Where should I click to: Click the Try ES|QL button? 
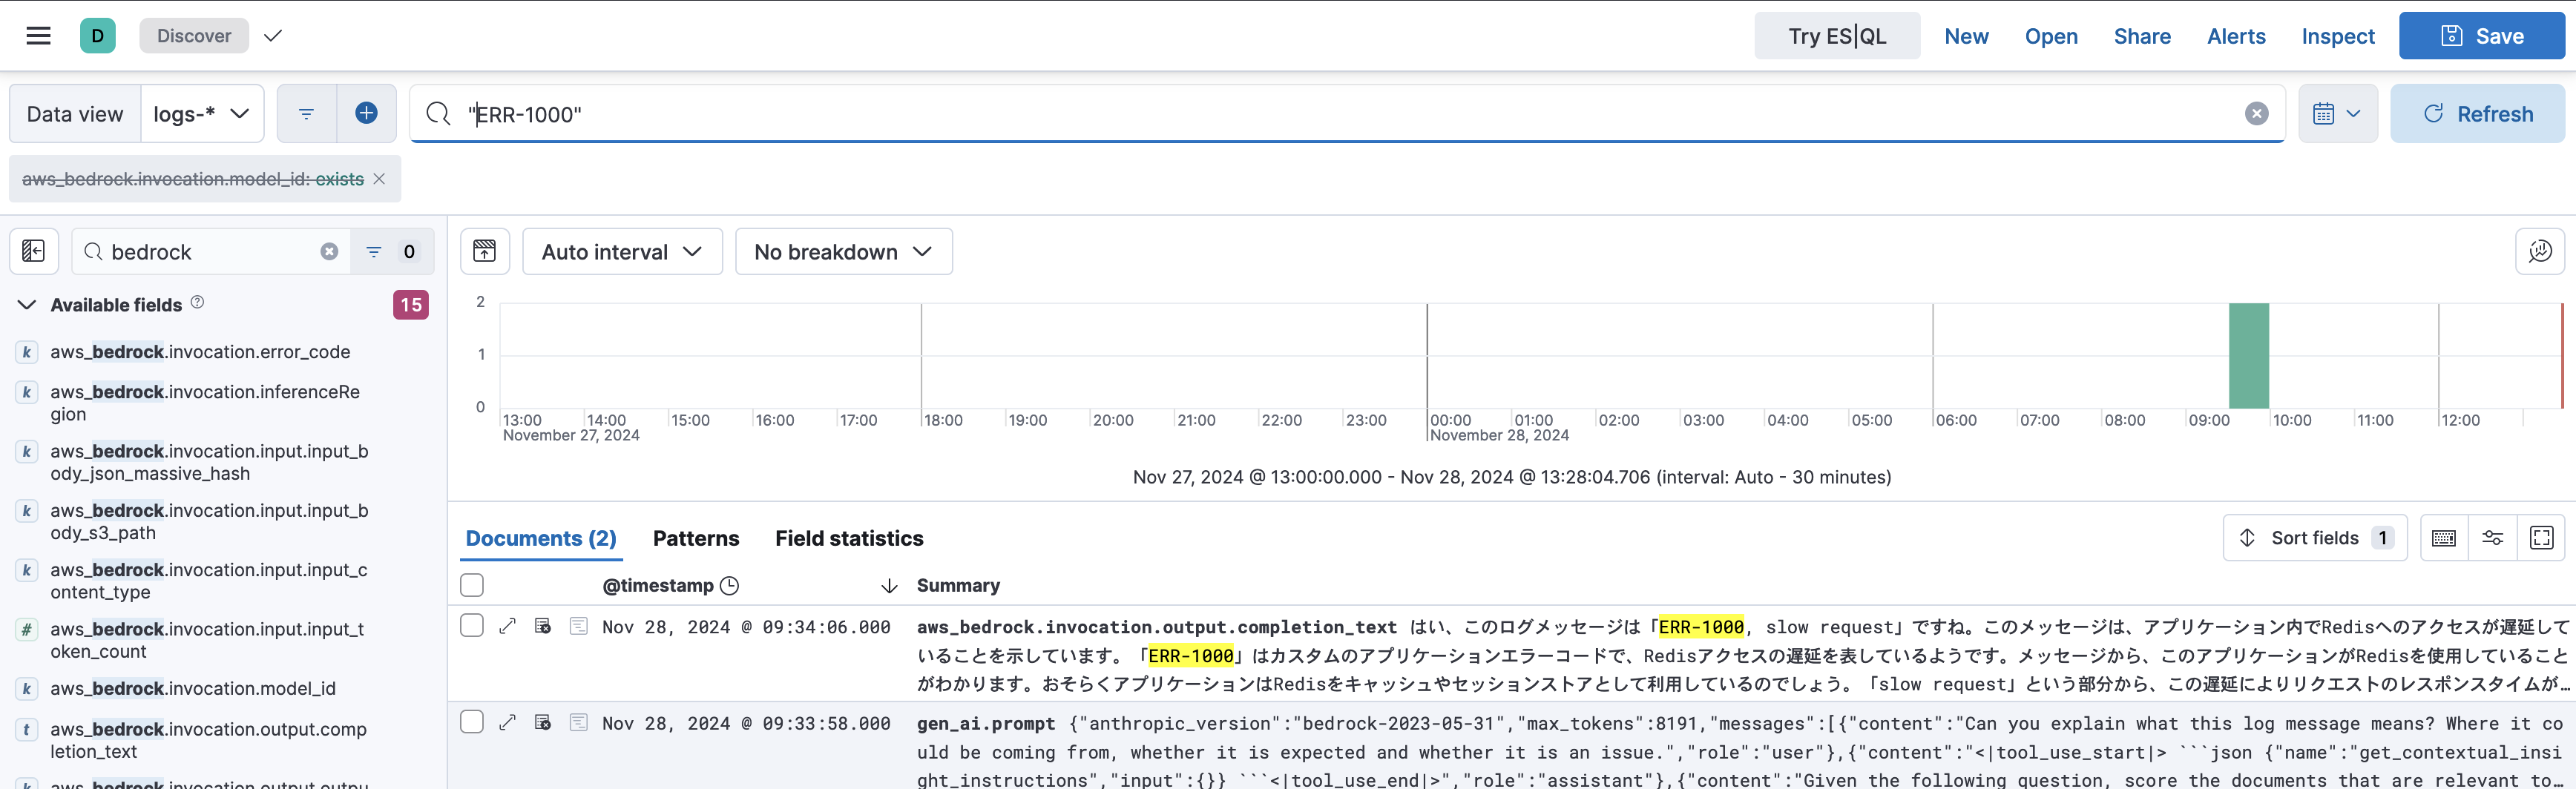(1836, 35)
